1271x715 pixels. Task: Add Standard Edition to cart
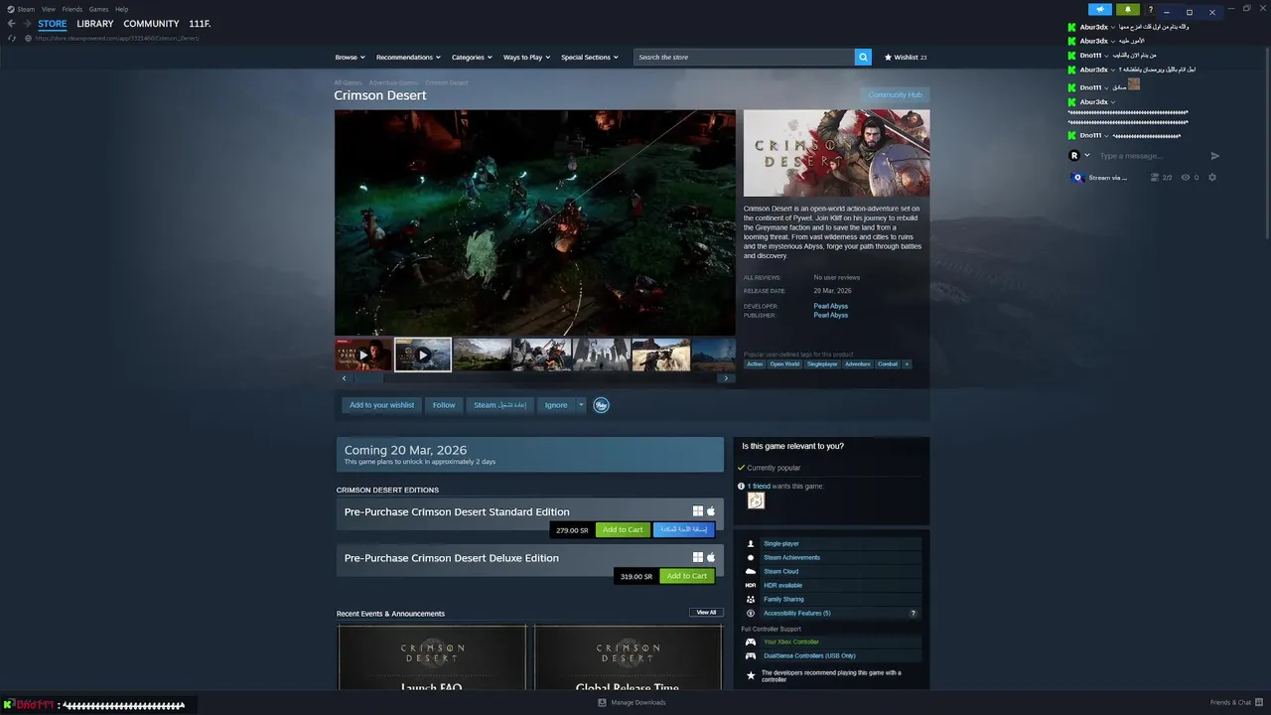coord(623,529)
